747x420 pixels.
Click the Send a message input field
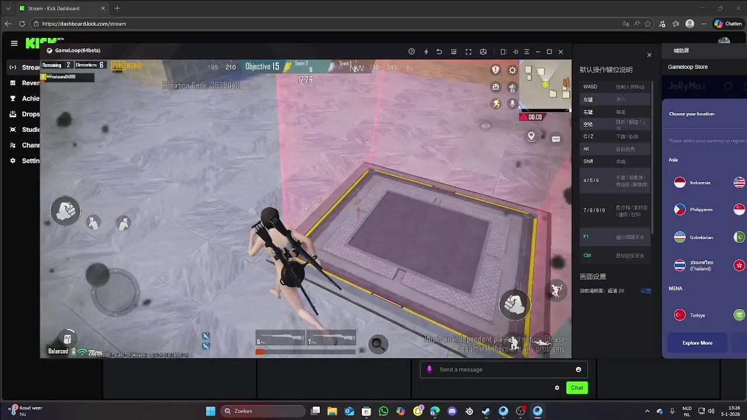click(x=504, y=369)
